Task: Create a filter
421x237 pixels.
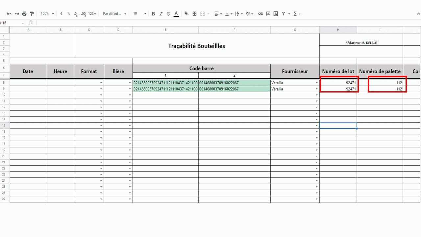Action: pyautogui.click(x=283, y=14)
